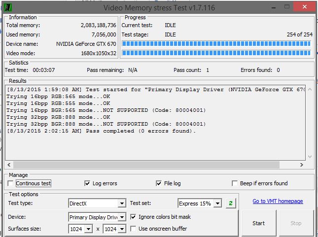Open the Test set Express 15% dropdown
This screenshot has width=318, height=237.
[x=217, y=203]
